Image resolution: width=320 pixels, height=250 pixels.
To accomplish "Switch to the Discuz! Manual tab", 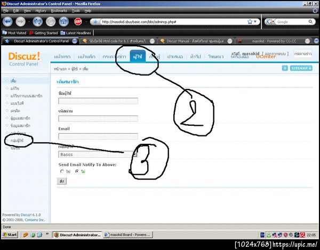I will (196, 41).
